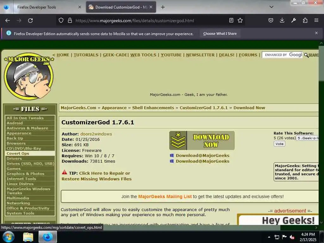The image size is (324, 243).
Task: Open the extensions puzzle icon
Action: pyautogui.click(x=305, y=20)
